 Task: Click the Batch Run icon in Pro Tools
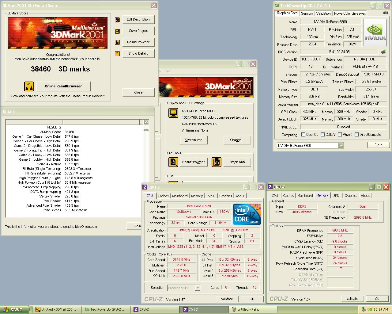(x=216, y=162)
